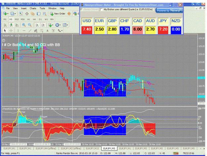The height and width of the screenshot is (156, 207).
Task: Switch chart to line chart style
Action: point(17,25)
